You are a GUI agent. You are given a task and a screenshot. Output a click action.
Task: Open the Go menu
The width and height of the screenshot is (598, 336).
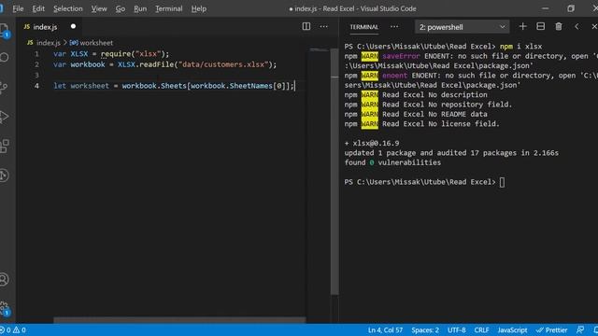click(121, 8)
